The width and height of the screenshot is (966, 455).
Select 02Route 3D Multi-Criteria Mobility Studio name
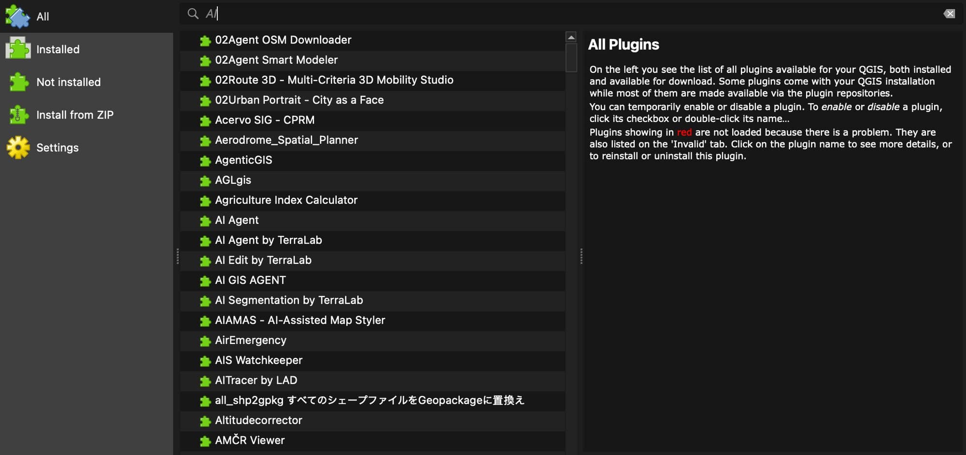[334, 80]
